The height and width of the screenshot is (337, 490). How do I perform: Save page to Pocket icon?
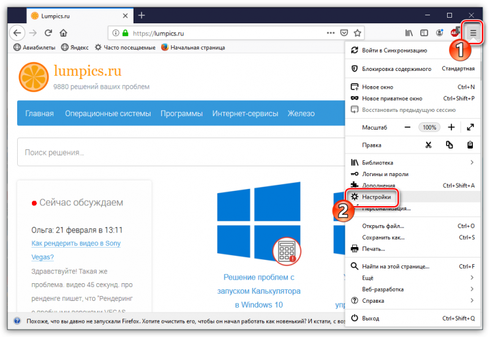click(344, 33)
